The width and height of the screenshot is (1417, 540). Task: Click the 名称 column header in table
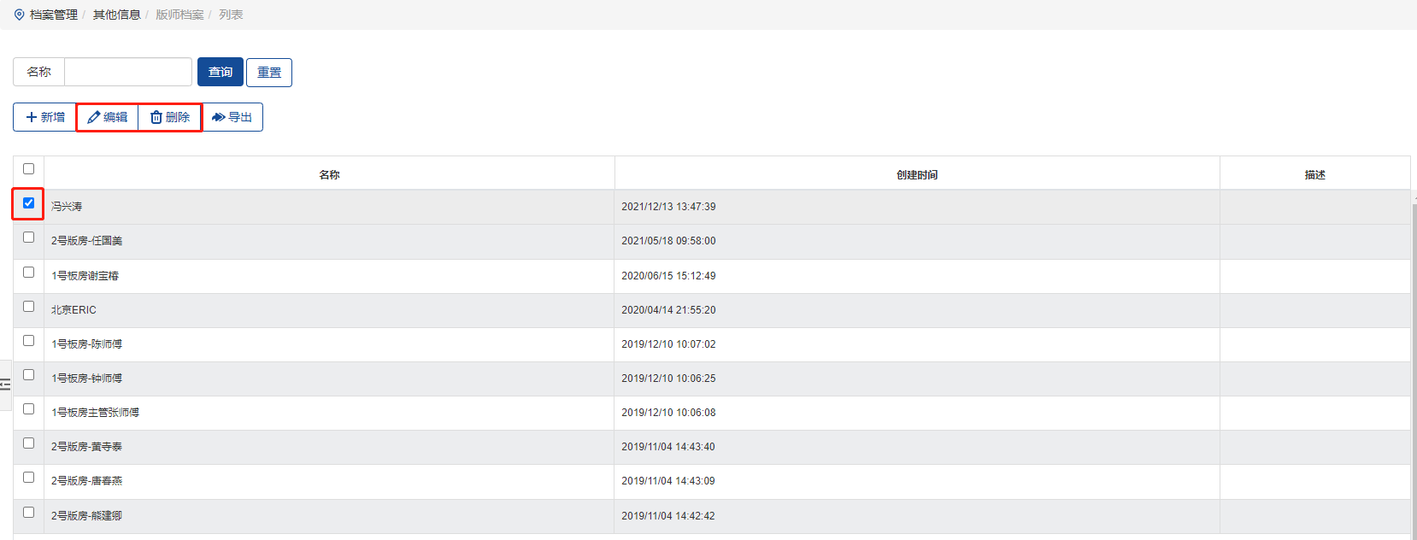(329, 174)
